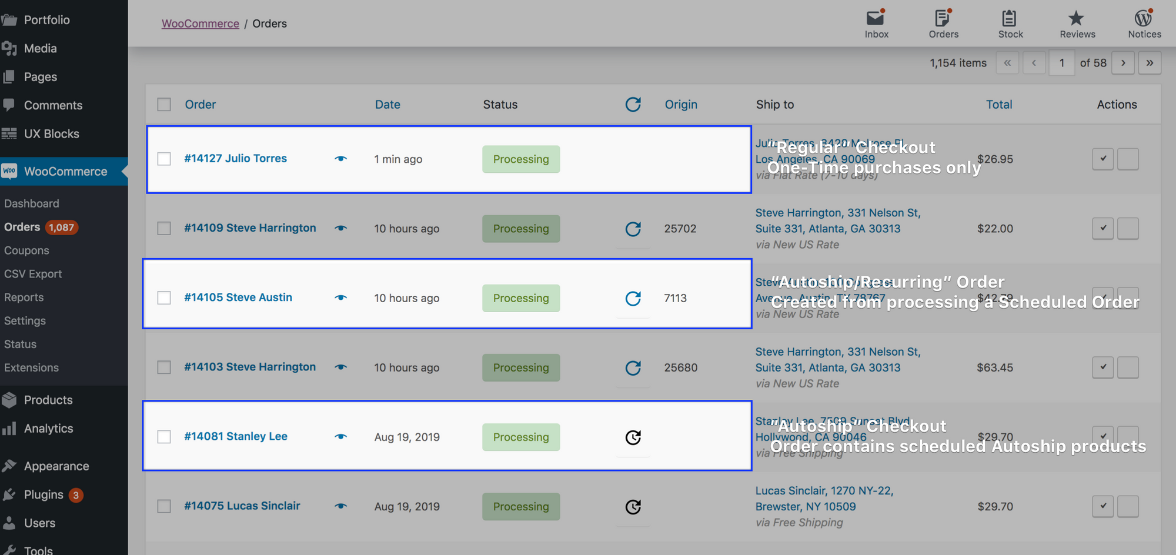The height and width of the screenshot is (555, 1176).
Task: Open the Inbox activity panel icon
Action: [x=876, y=18]
